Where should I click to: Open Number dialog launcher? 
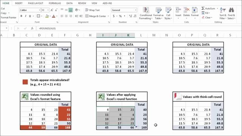(x=137, y=22)
